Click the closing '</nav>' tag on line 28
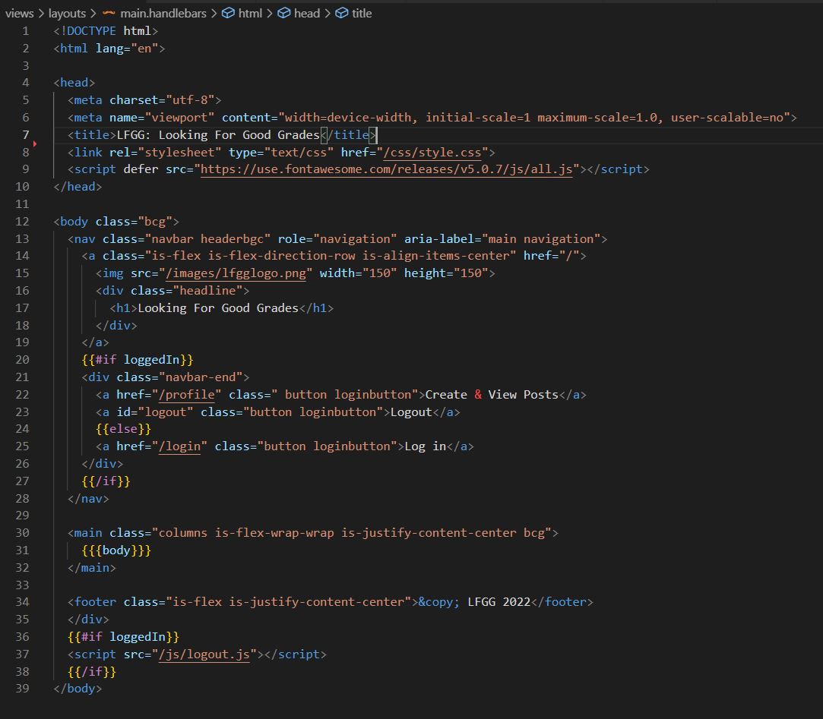Screen dimensions: 823x719 pos(88,499)
